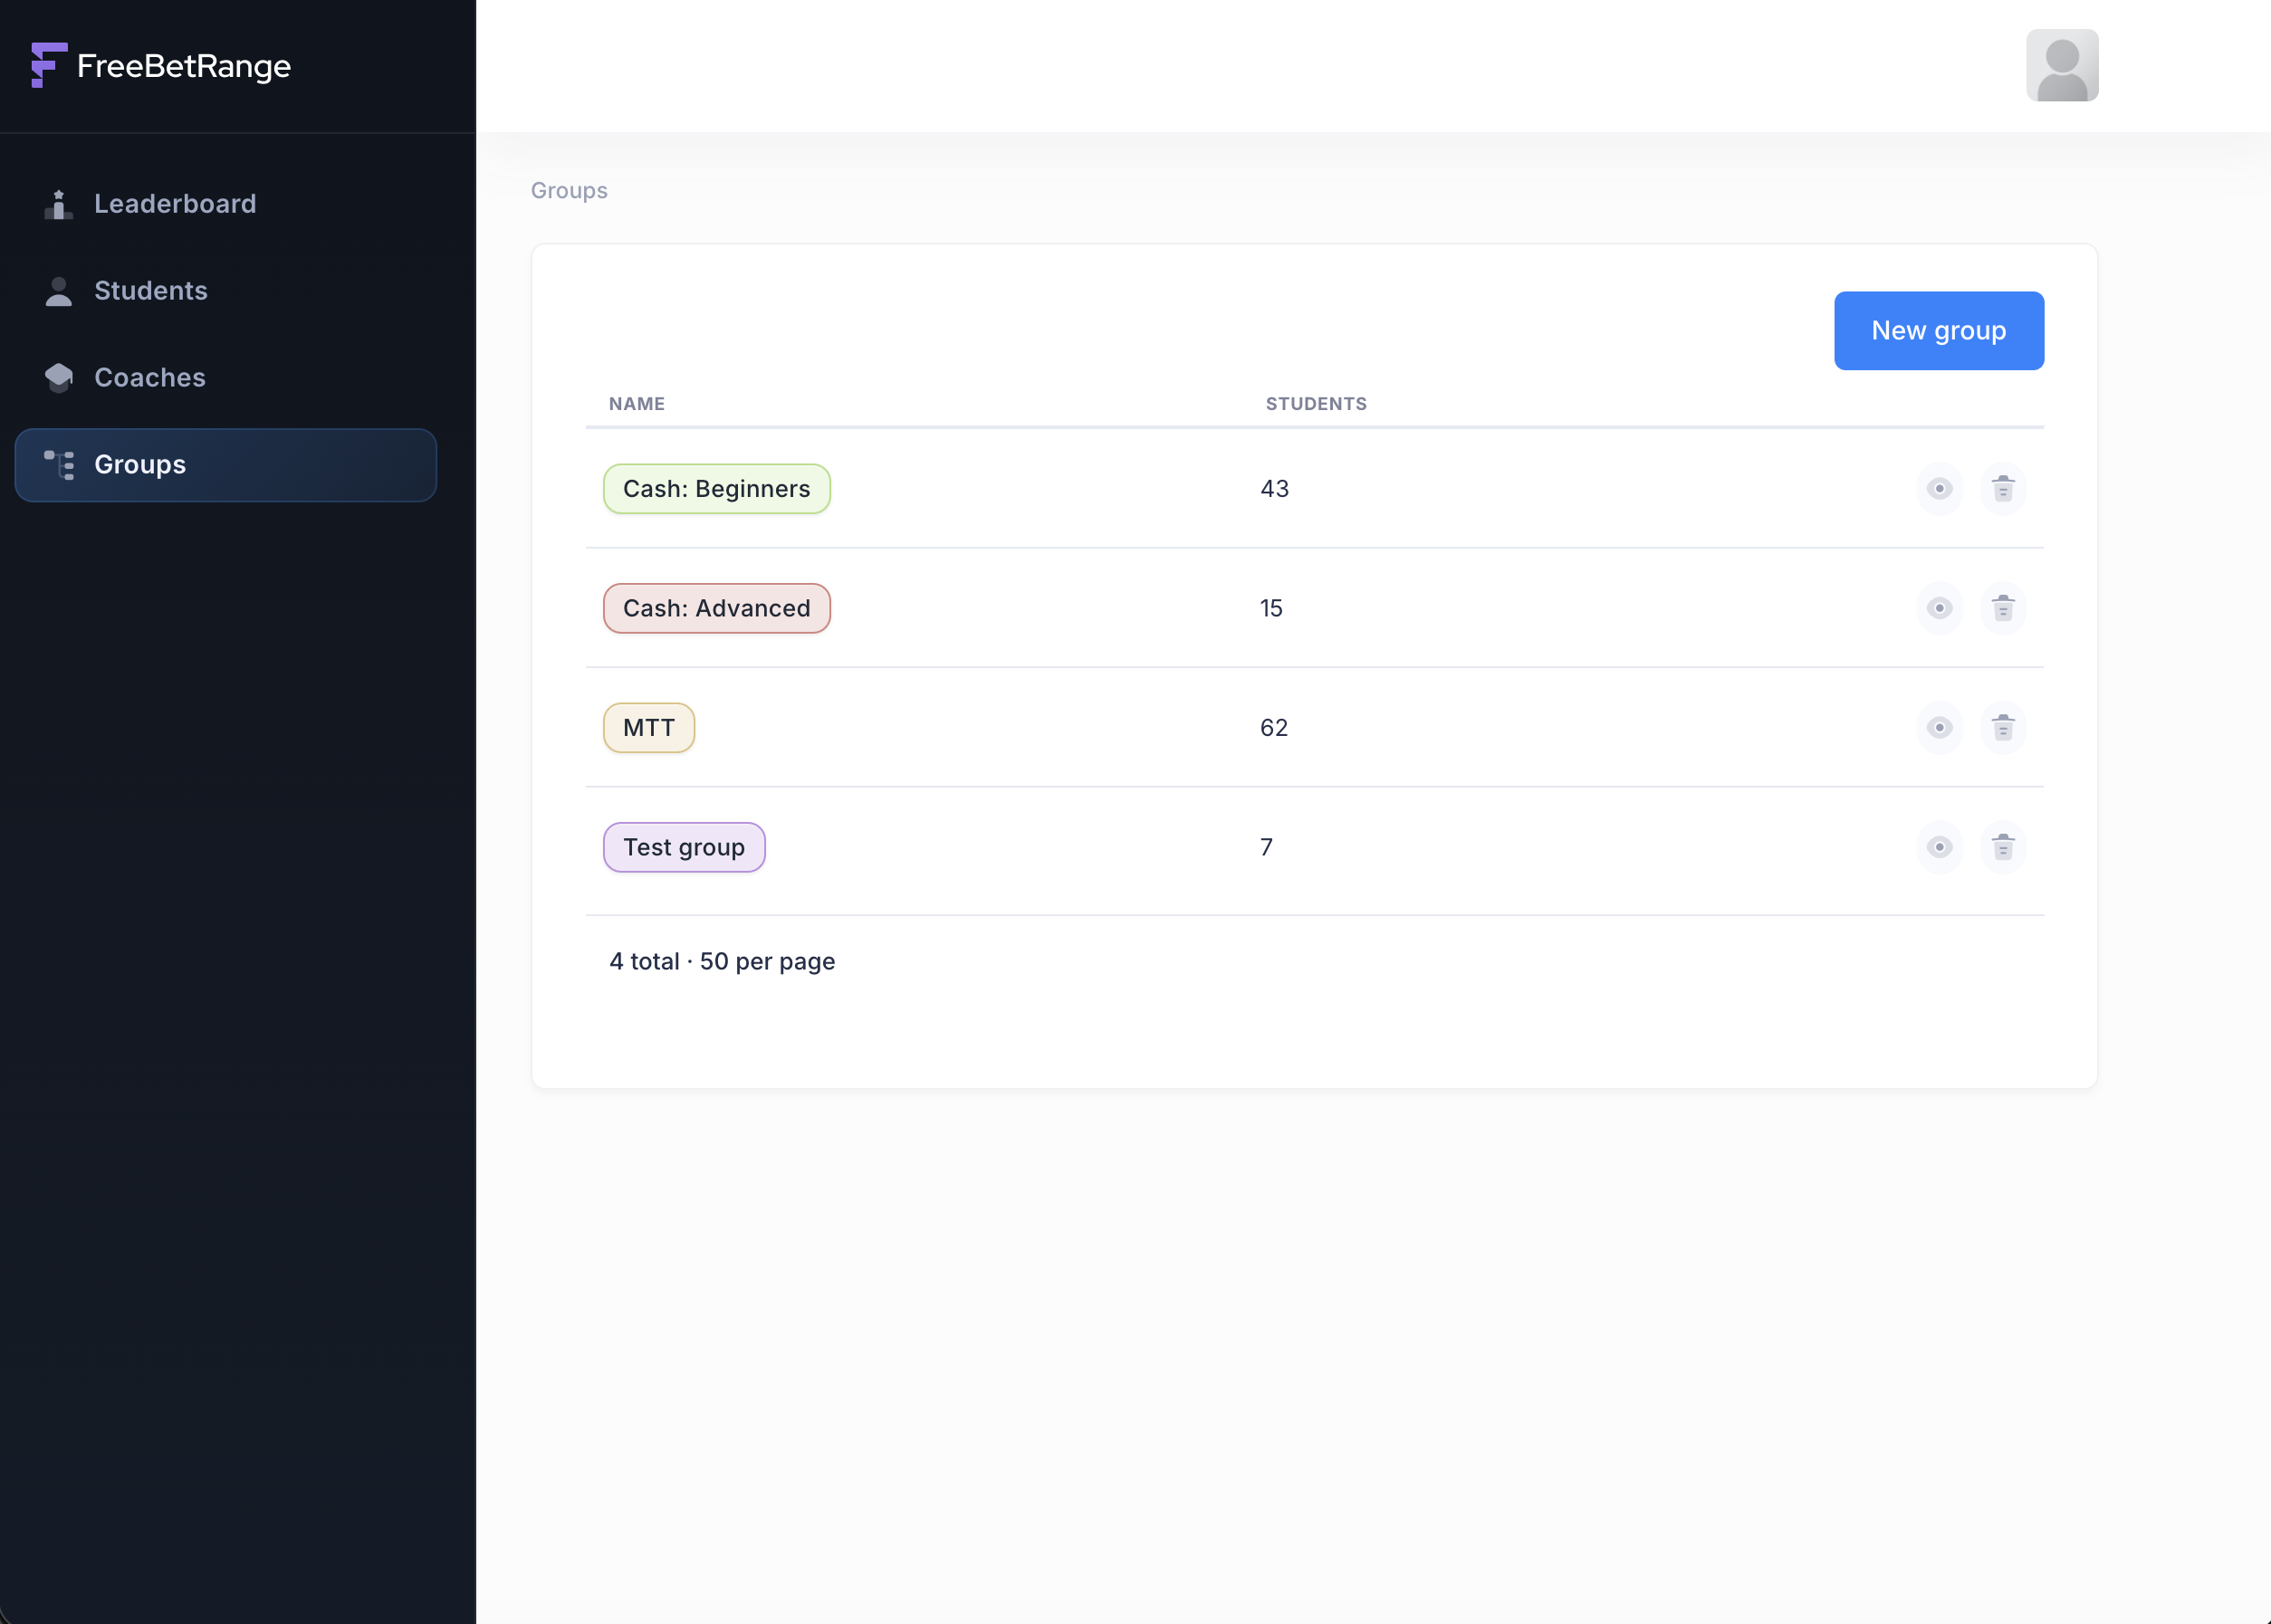Viewport: 2271px width, 1624px height.
Task: Toggle the eye icon on the MTT row
Action: 1938,727
